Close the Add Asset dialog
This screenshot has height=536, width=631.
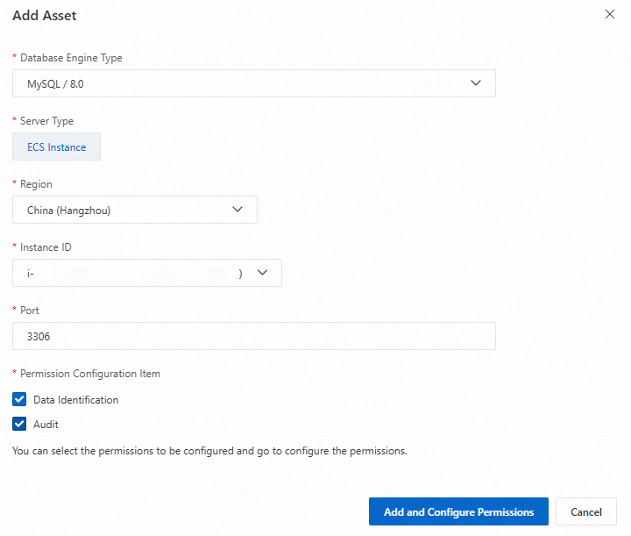coord(611,15)
